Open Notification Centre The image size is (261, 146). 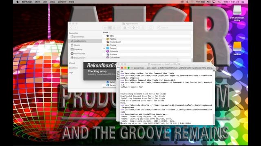(x=243, y=2)
